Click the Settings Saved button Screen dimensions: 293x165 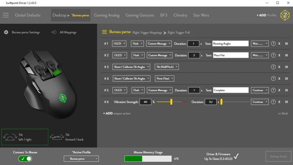click(x=278, y=156)
